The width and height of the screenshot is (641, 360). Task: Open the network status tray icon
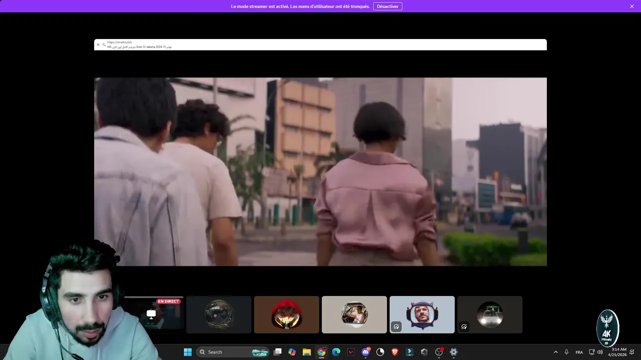click(x=591, y=352)
